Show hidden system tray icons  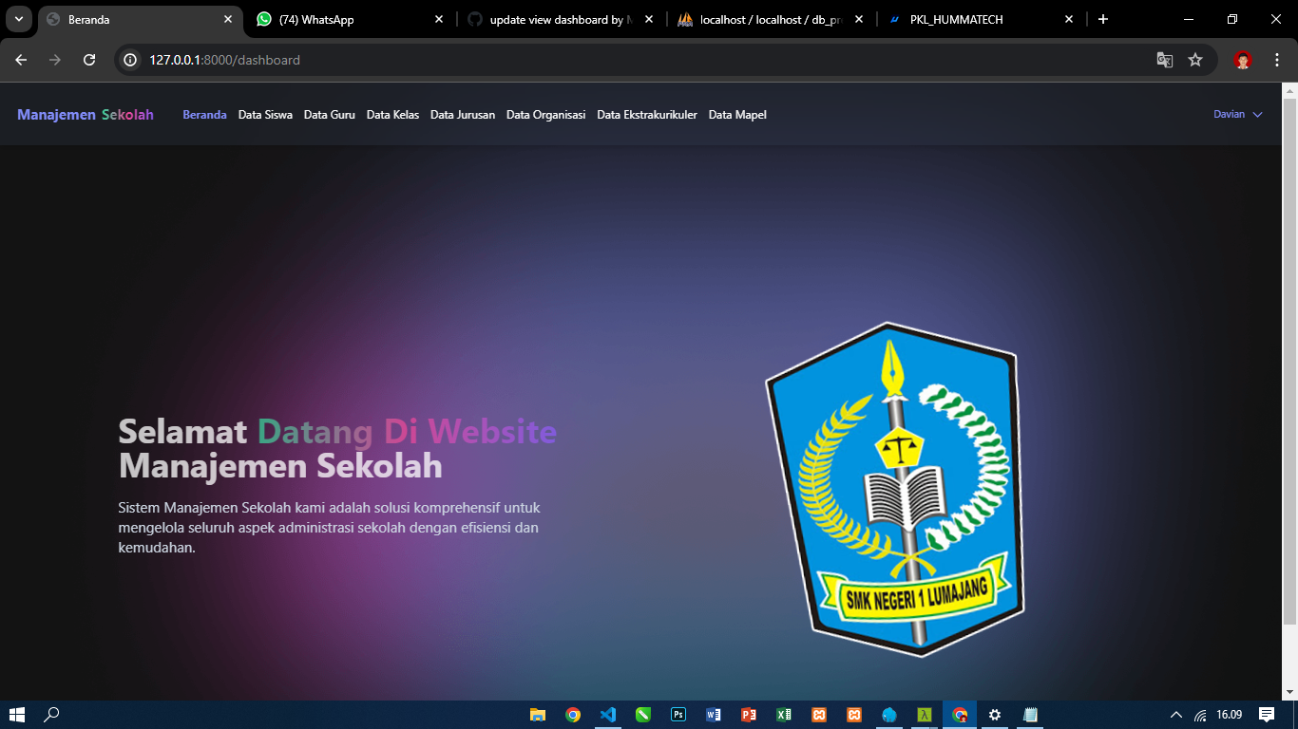(1176, 715)
